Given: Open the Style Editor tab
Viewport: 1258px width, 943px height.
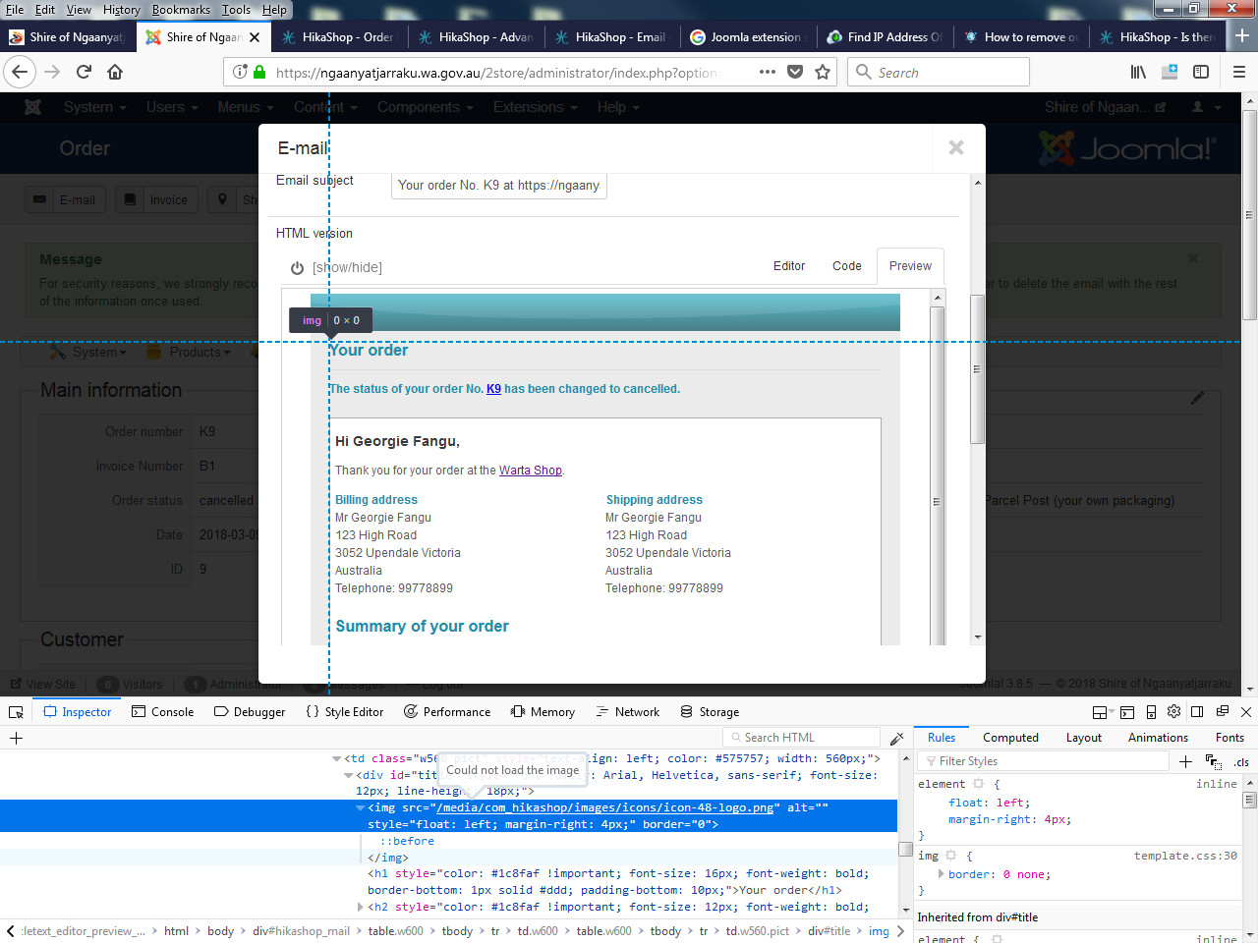Looking at the screenshot, I should pyautogui.click(x=345, y=712).
